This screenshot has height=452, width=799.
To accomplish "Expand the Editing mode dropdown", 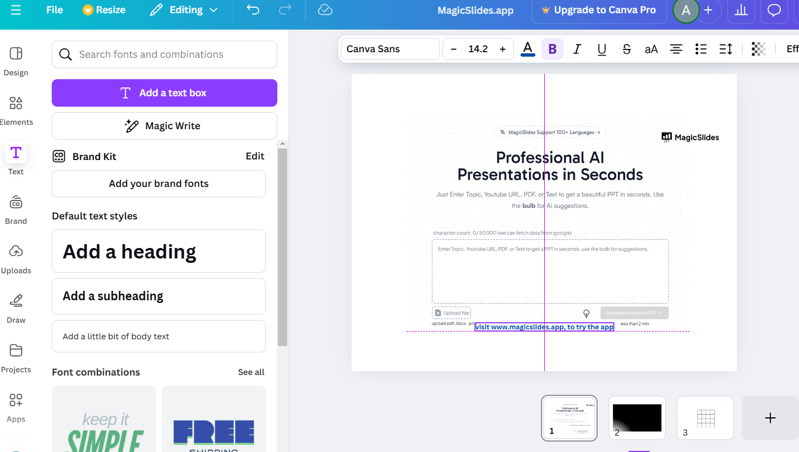I will (184, 10).
